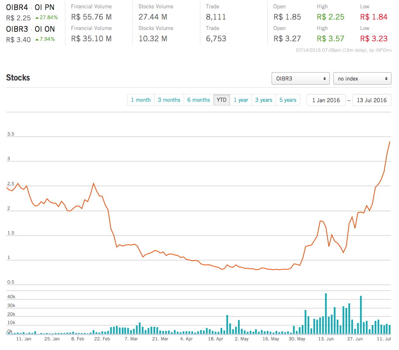Screen dimensions: 399x350
Task: Click the Stocks section heading
Action: tap(18, 78)
